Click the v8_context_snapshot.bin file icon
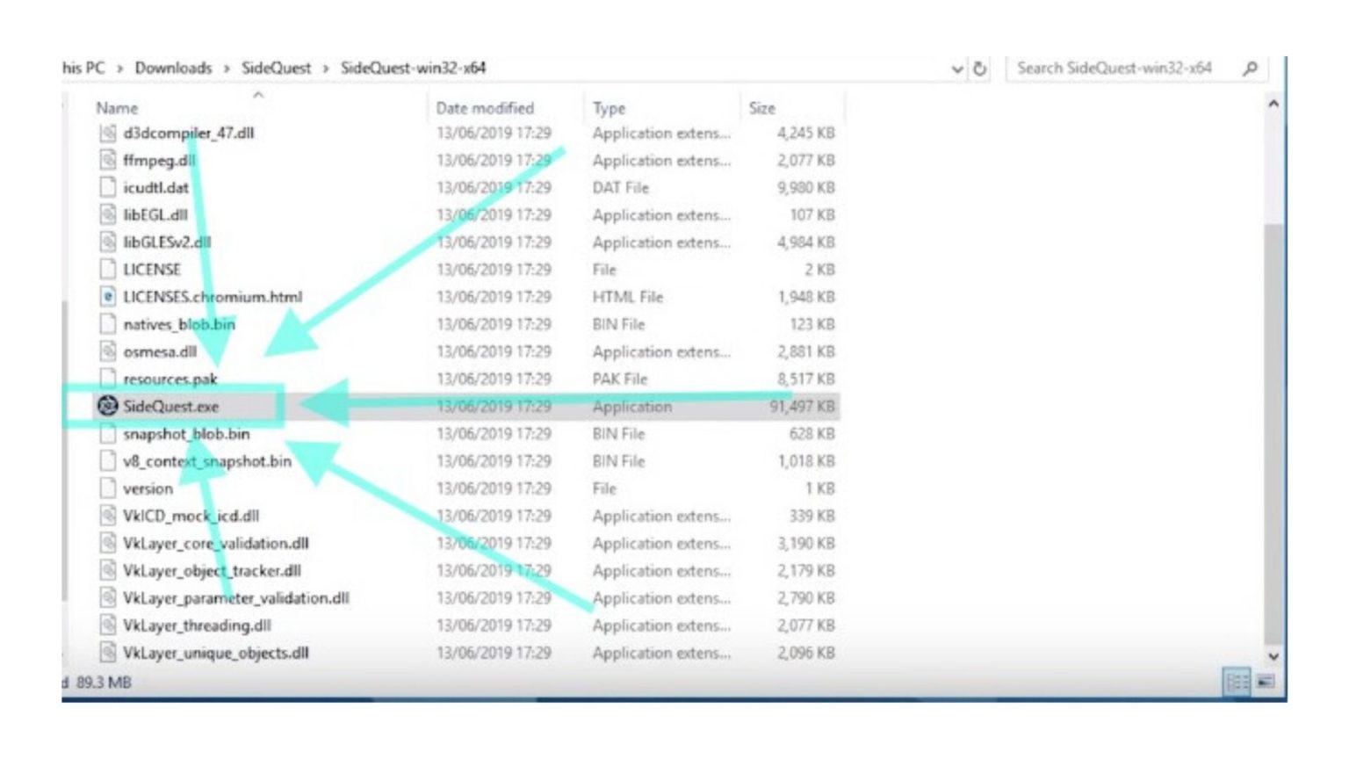Viewport: 1349px width, 759px height. [x=107, y=461]
